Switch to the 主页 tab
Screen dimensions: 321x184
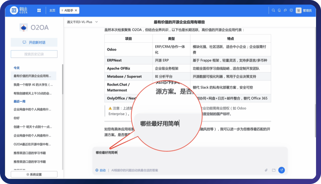(52, 10)
